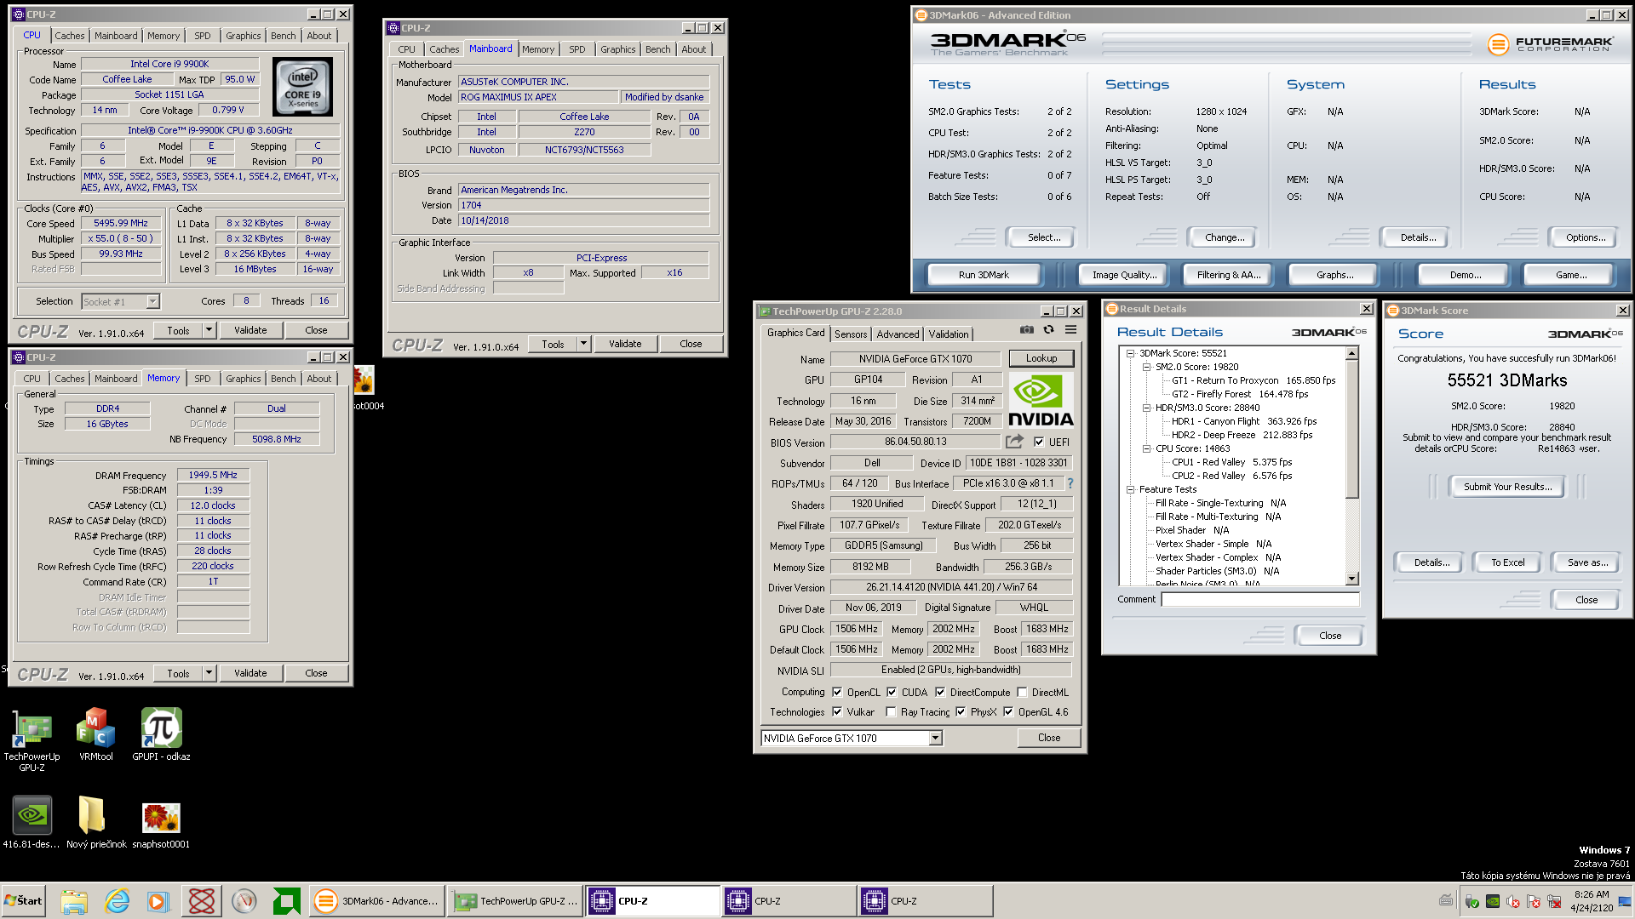The height and width of the screenshot is (919, 1635).
Task: Click the Lookup button in GPU-Z
Action: coord(1041,358)
